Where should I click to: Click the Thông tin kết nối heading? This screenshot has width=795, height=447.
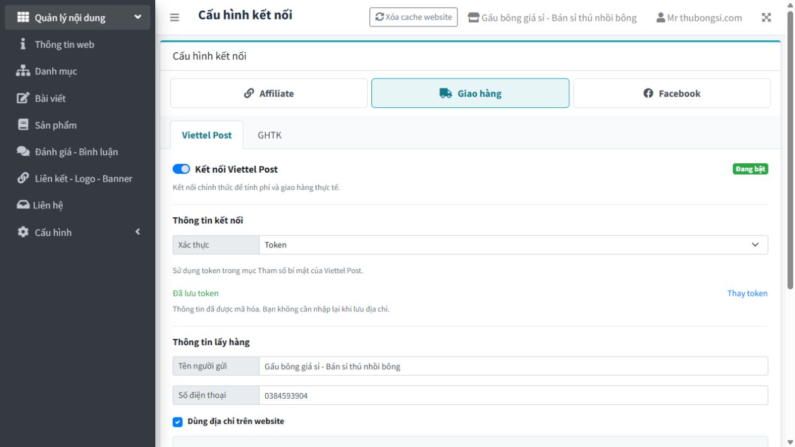(x=208, y=220)
